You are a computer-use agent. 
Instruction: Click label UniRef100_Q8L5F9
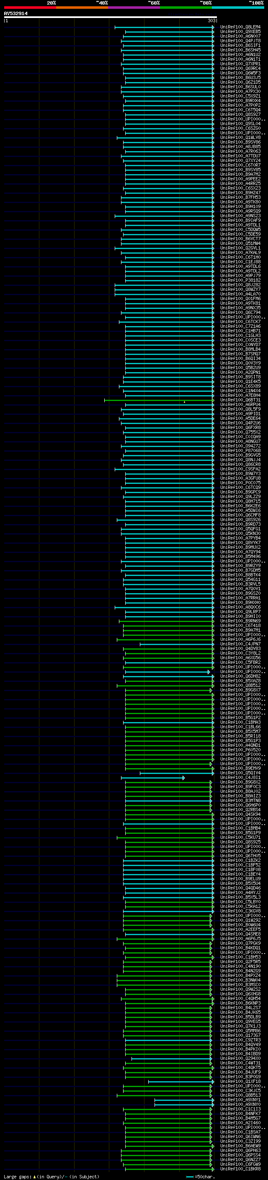click(x=240, y=409)
